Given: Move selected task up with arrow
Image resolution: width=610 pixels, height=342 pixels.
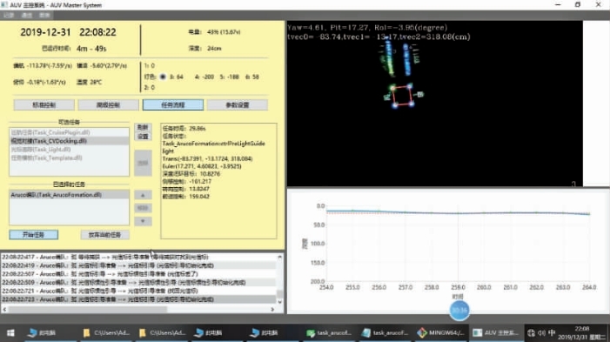Looking at the screenshot, I should tap(143, 195).
